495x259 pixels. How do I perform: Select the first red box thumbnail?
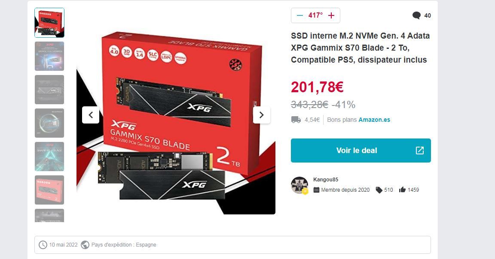(49, 23)
